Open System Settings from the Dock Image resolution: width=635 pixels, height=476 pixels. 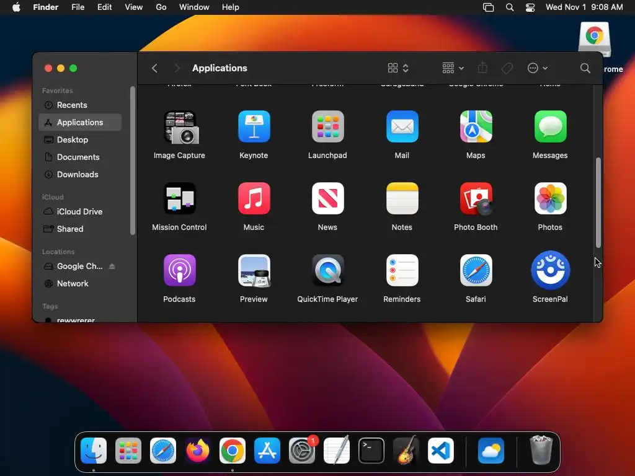302,451
